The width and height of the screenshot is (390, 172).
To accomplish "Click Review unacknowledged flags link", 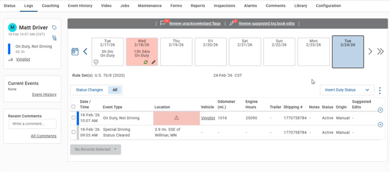I will click(195, 23).
